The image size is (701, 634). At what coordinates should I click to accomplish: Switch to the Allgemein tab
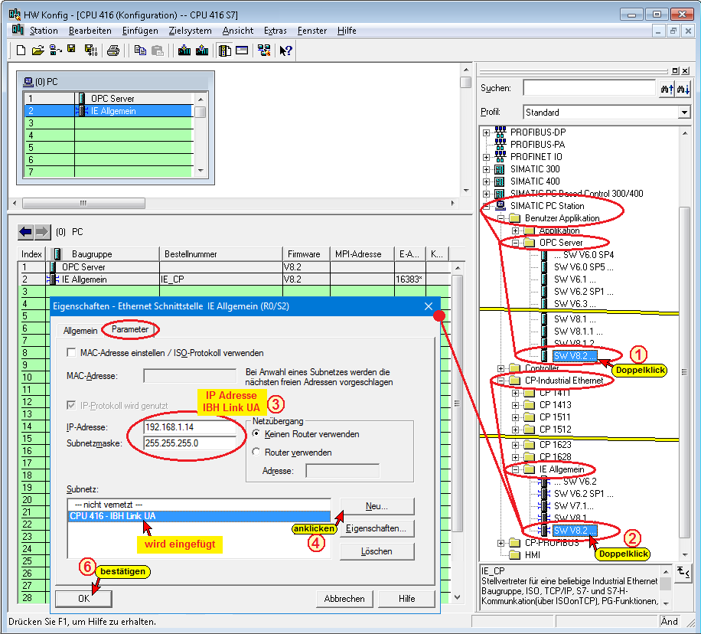click(80, 331)
